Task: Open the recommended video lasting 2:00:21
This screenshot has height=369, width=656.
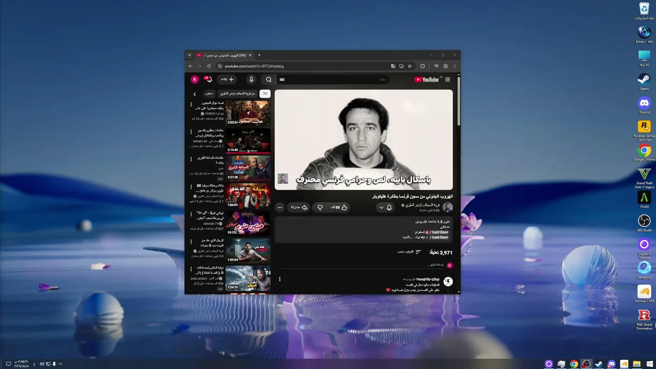Action: click(248, 113)
